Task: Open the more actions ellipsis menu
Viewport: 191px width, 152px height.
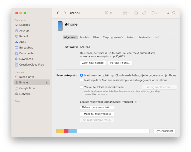Action: tap(154, 13)
